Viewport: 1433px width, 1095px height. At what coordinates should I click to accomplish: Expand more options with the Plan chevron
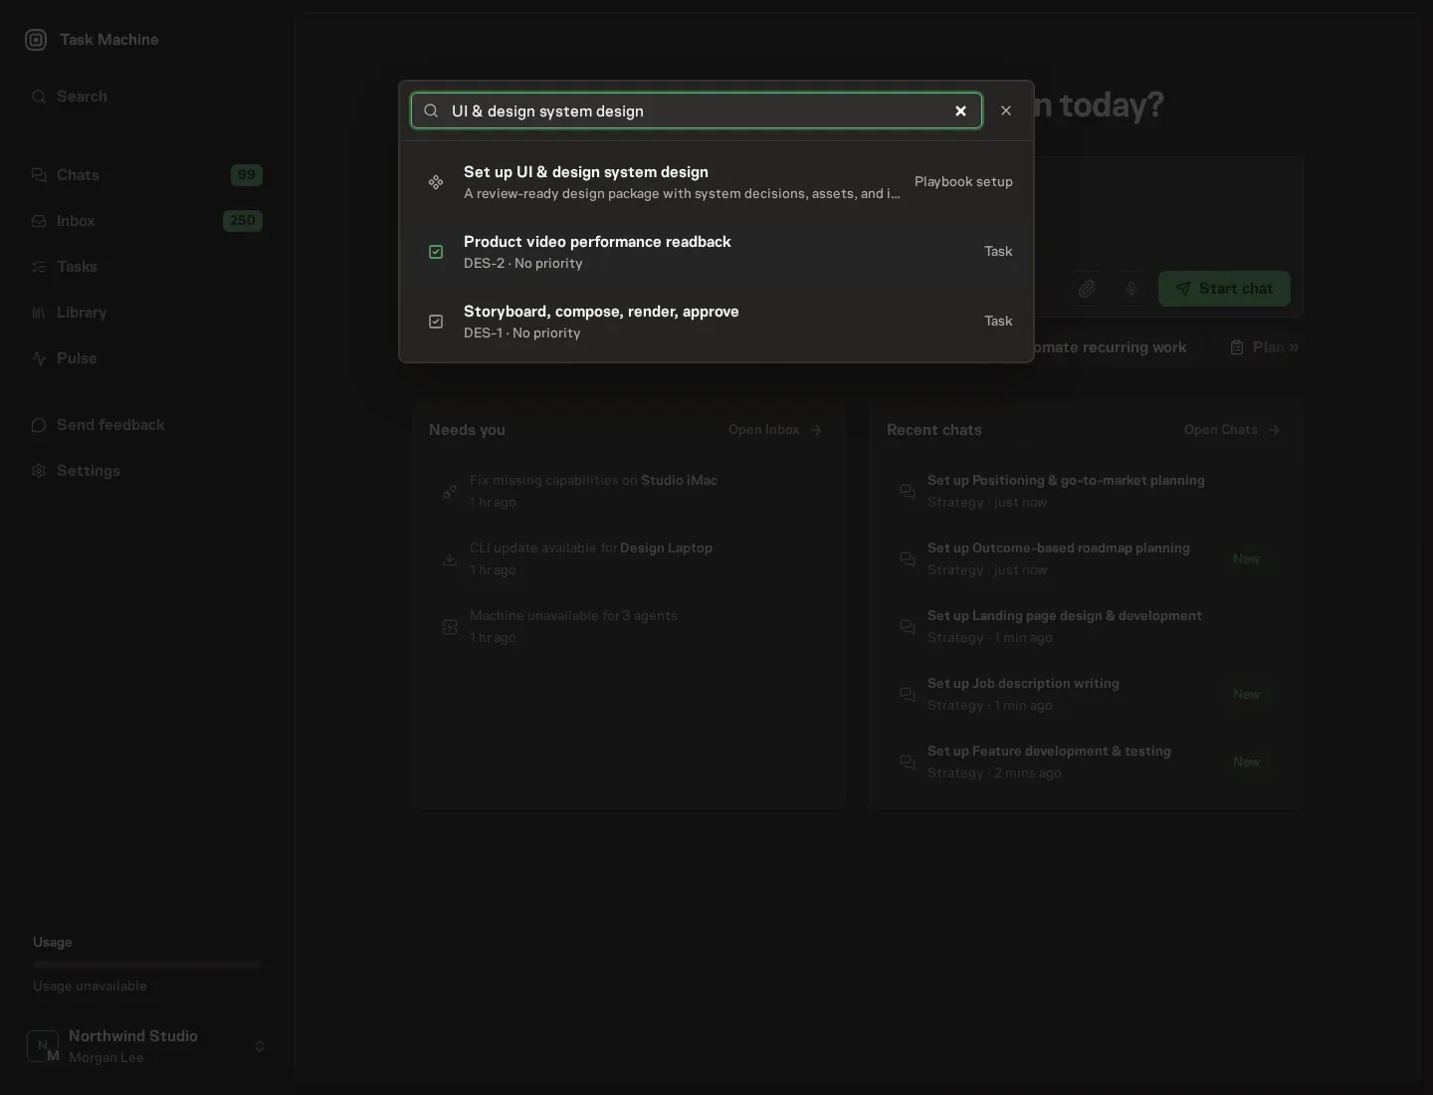[x=1294, y=347]
